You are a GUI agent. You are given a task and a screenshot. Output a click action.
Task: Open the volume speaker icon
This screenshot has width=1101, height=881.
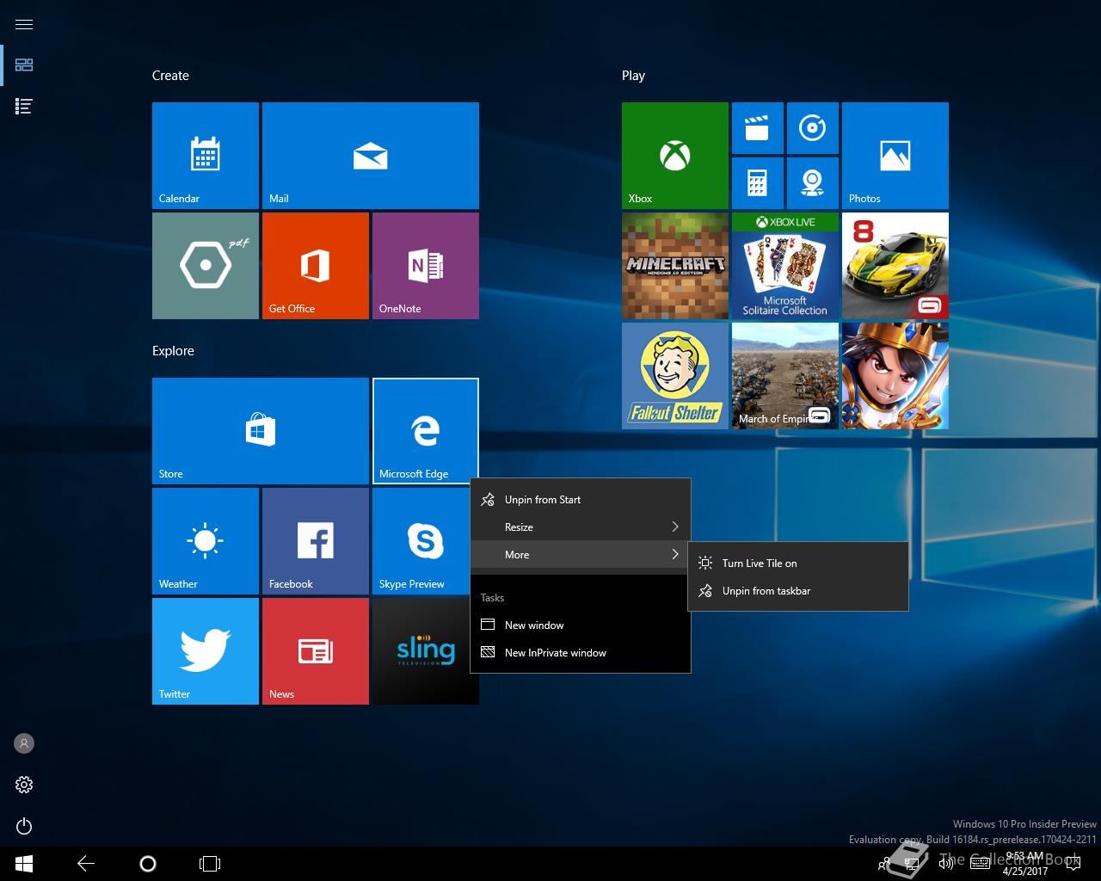pyautogui.click(x=946, y=864)
